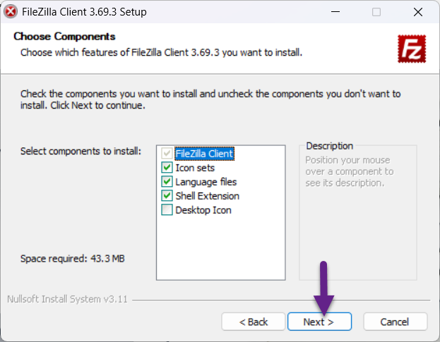
Task: Click the red installer icon in title bar
Action: point(11,11)
